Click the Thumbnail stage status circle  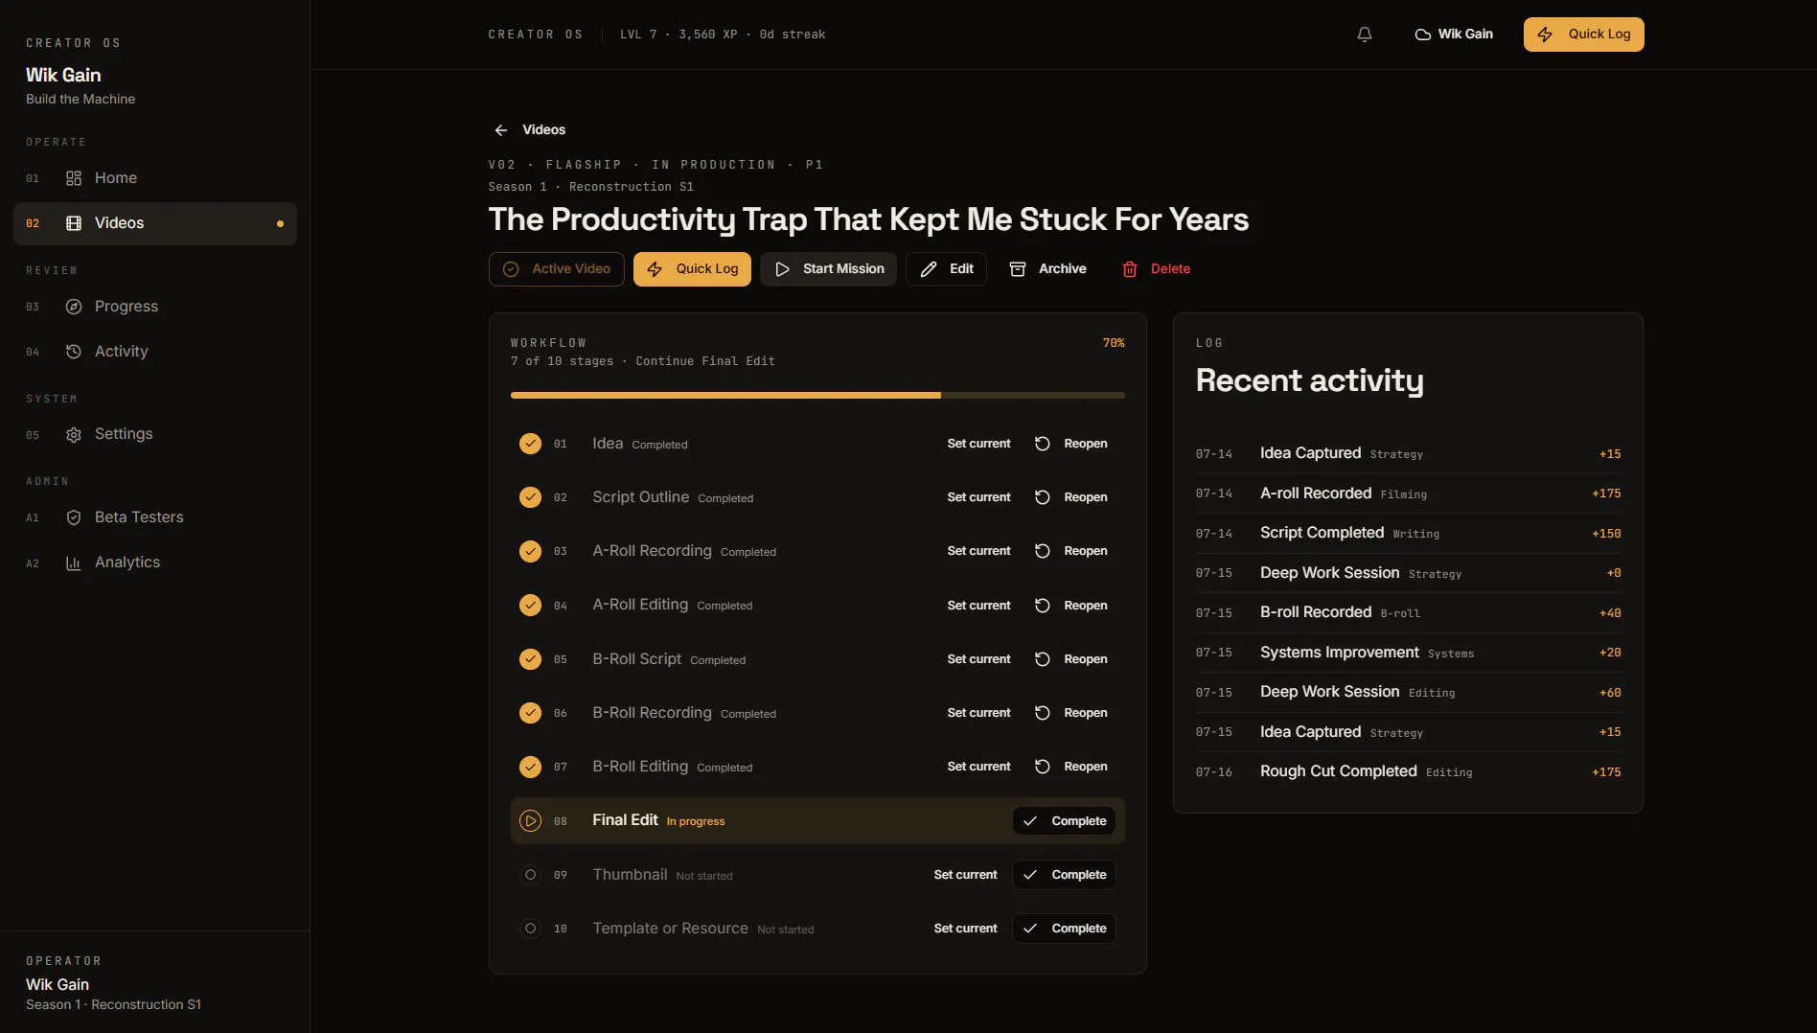point(530,875)
